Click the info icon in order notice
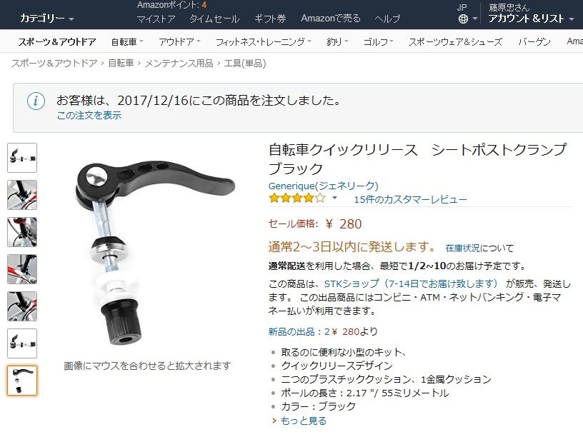The image size is (583, 437). 36,101
